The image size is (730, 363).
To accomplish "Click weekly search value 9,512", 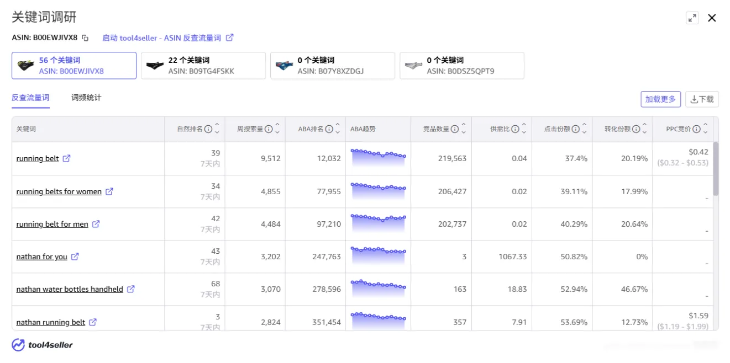I will point(271,159).
